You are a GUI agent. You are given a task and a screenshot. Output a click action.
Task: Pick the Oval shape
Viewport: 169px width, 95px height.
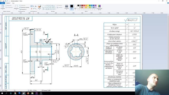[47, 6]
